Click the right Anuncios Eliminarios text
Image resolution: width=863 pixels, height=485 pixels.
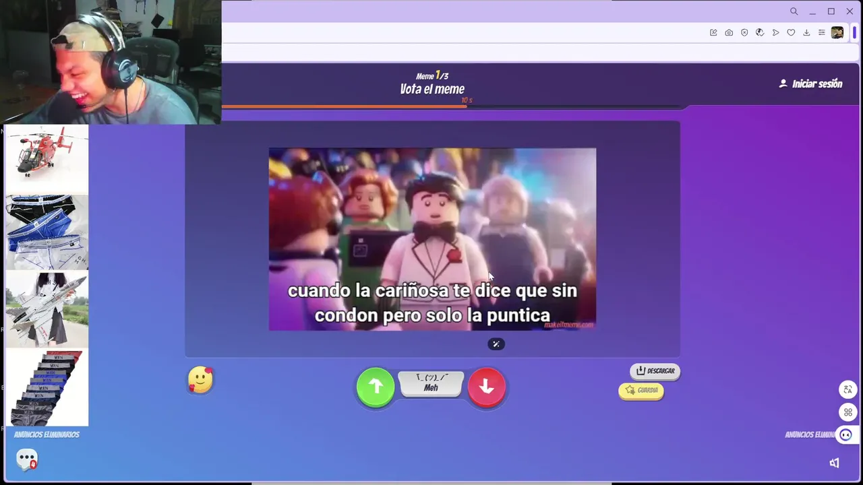(x=810, y=434)
